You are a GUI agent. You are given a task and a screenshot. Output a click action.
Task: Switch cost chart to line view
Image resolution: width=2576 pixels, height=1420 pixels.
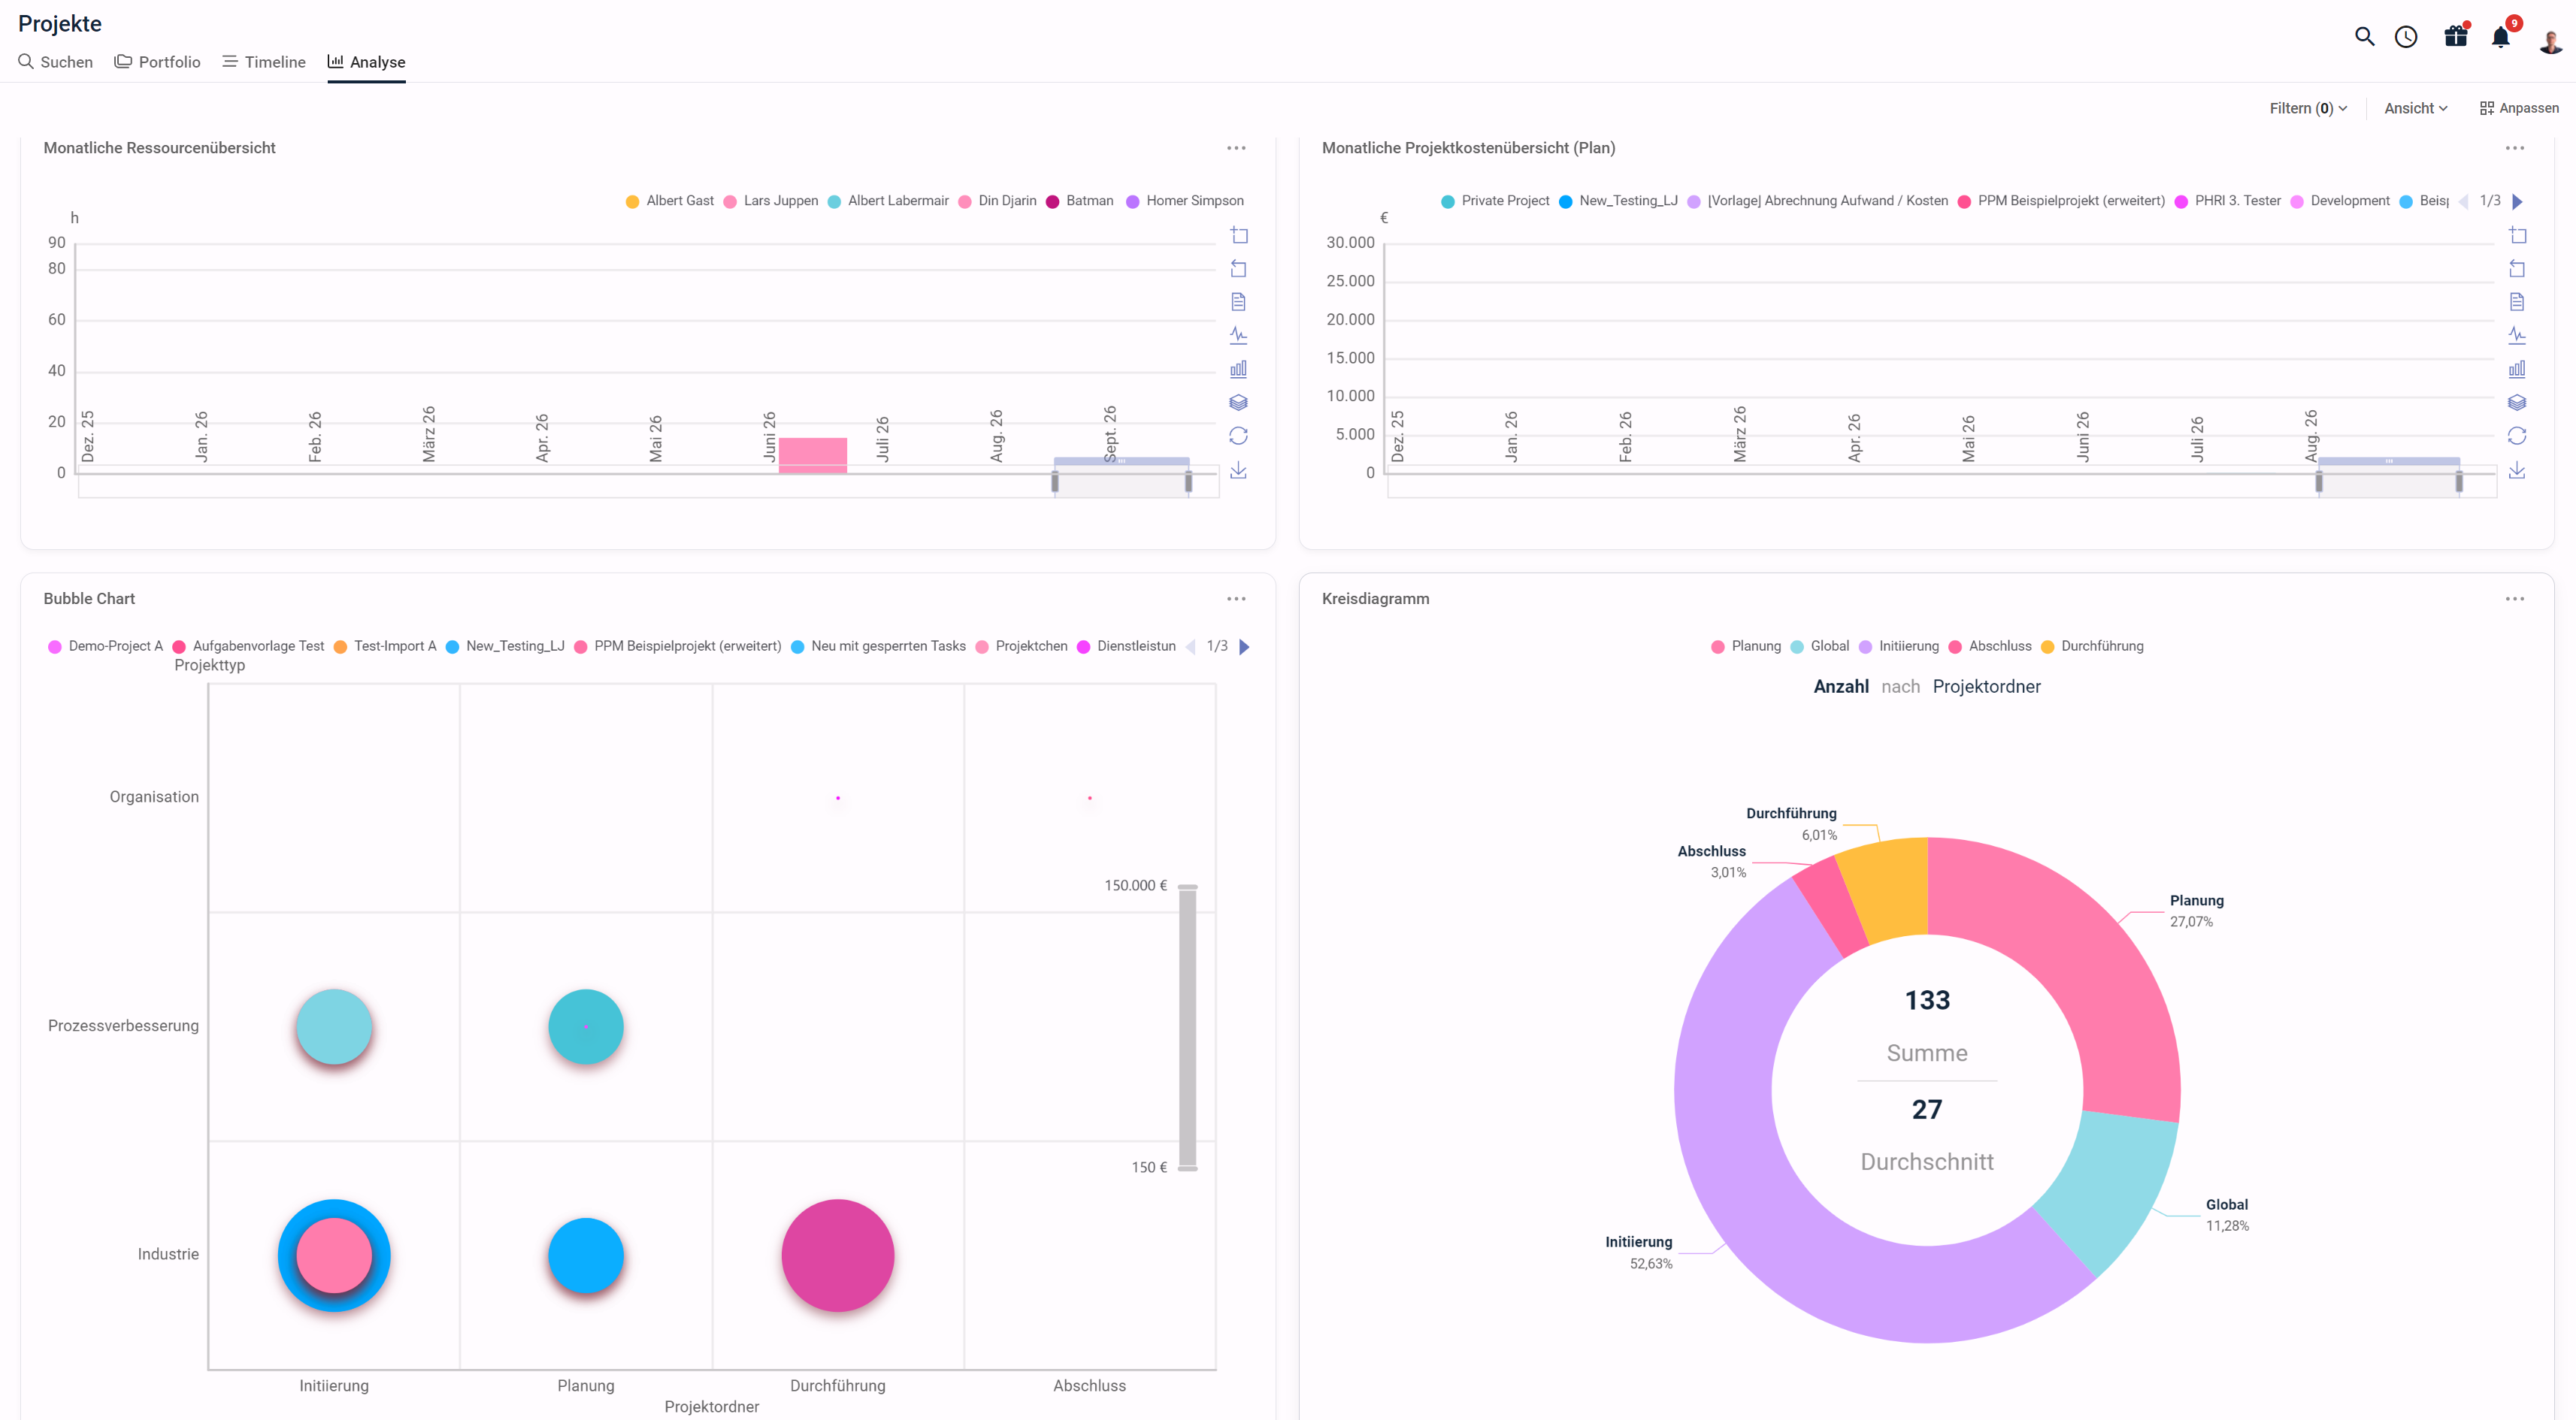point(2517,336)
